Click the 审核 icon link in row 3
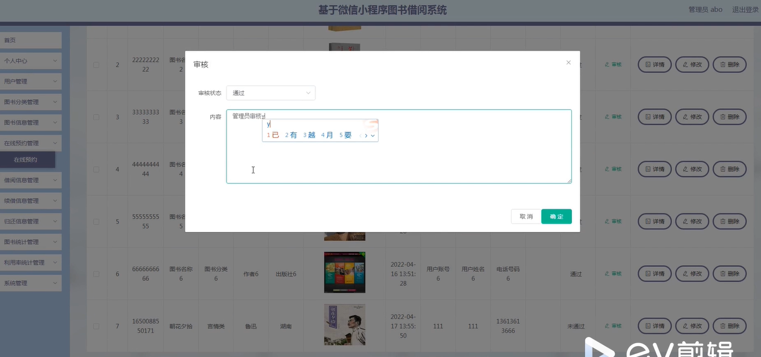 pyautogui.click(x=613, y=117)
